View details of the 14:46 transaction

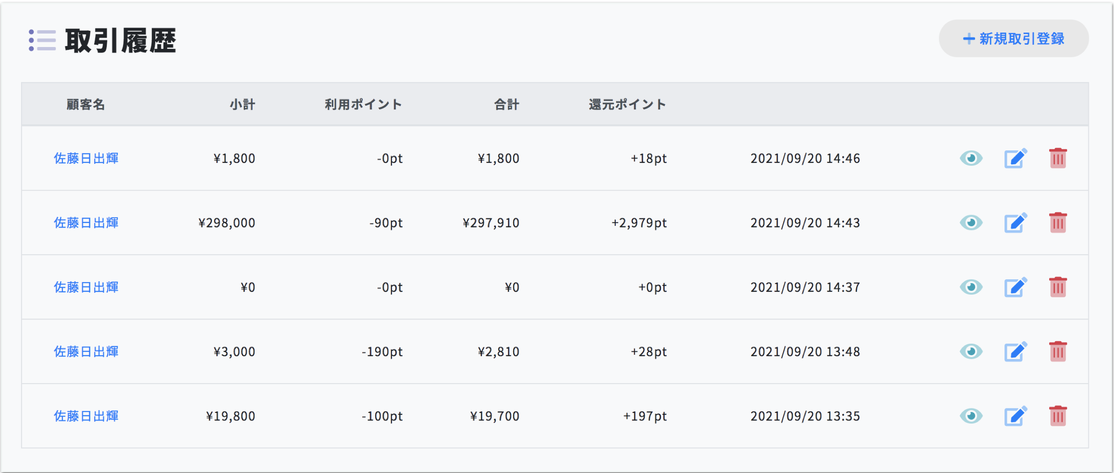tap(971, 158)
